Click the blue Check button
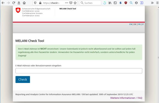 pyautogui.click(x=23, y=79)
